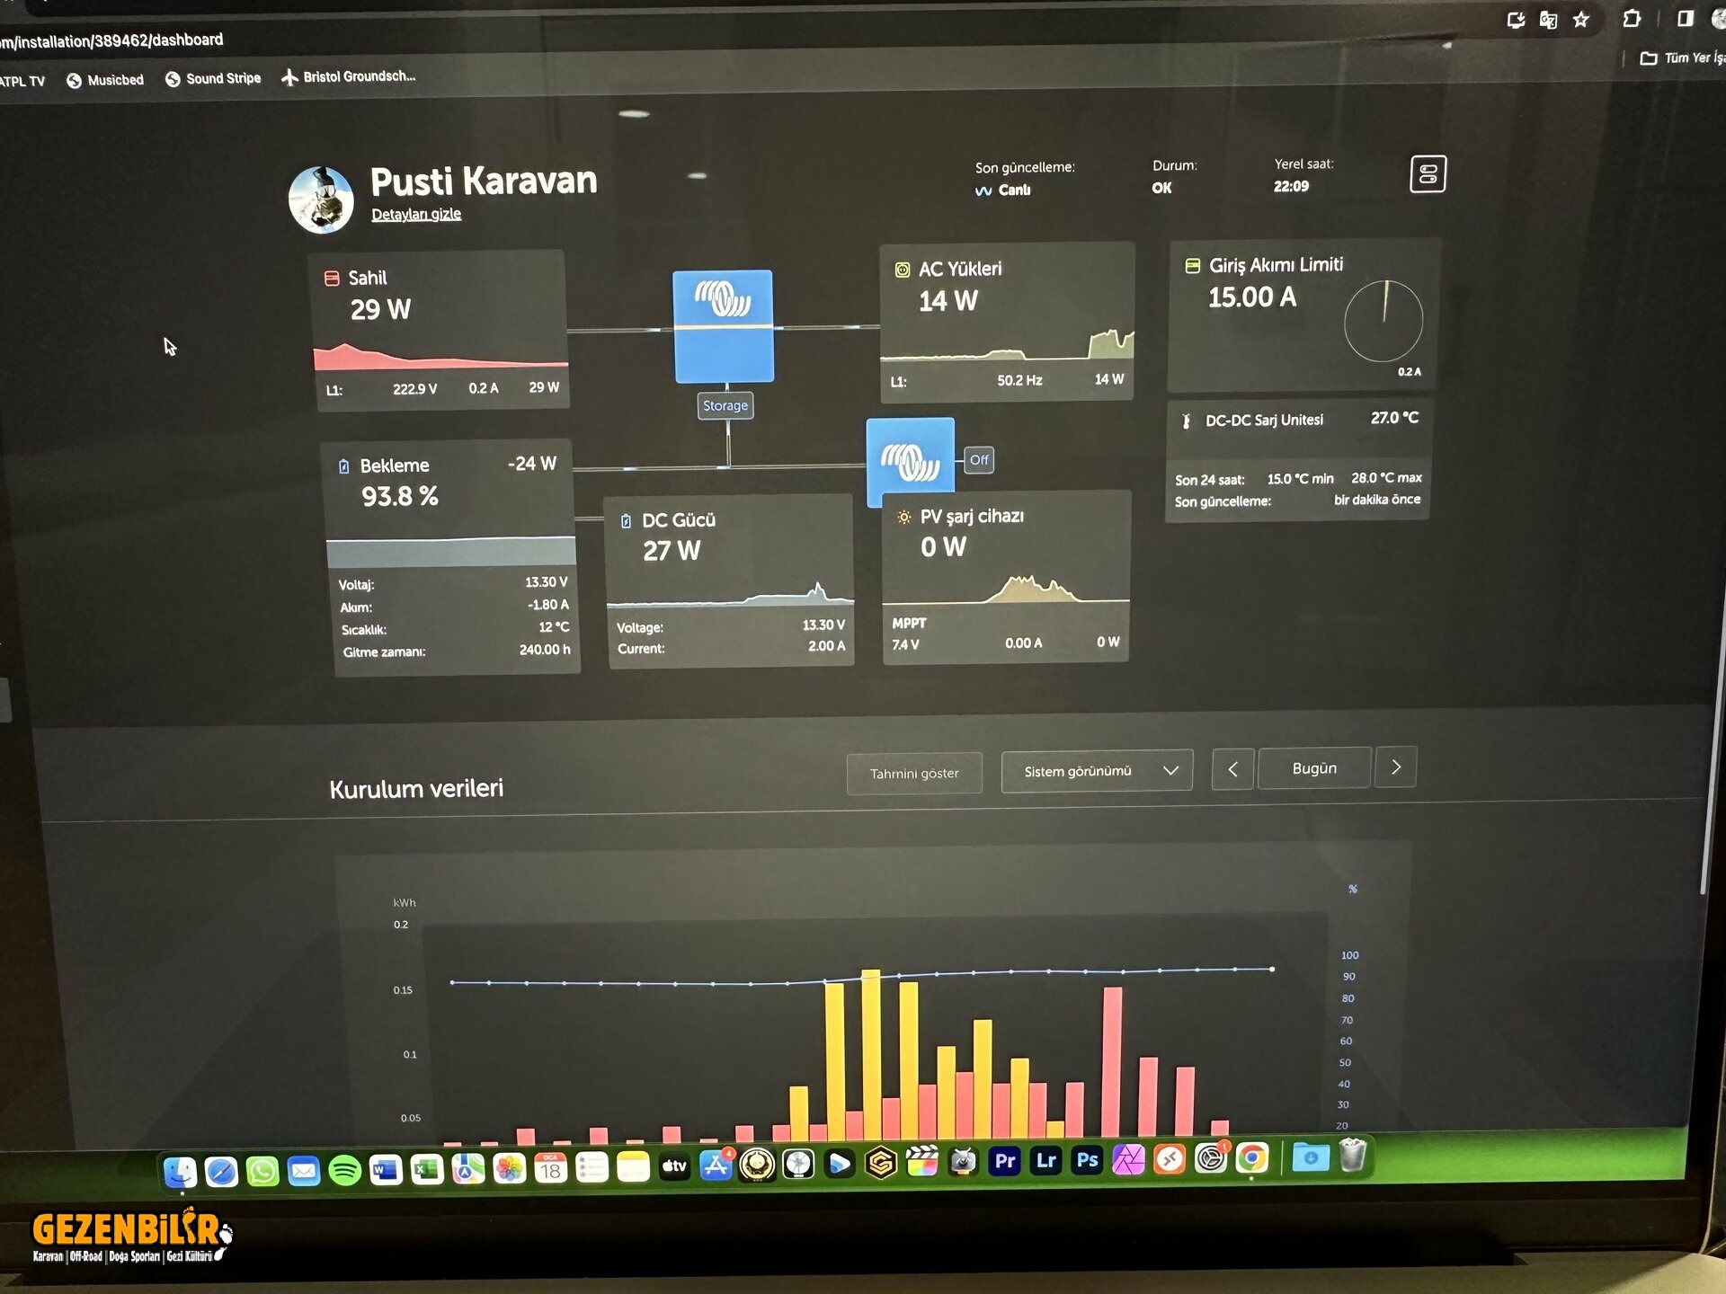1726x1294 pixels.
Task: Click the Giriş Akımı Limiti dial gauge
Action: tap(1383, 321)
